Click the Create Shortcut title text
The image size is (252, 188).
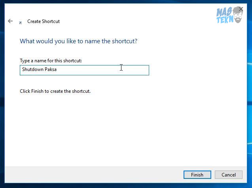[x=44, y=21]
